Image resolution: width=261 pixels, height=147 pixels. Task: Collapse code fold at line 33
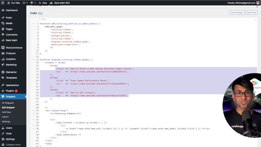coord(33,120)
